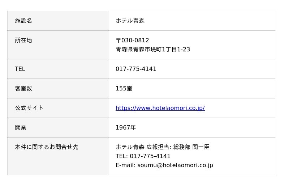Open the hotelaomori.co.jp official site link
289x186 pixels.
coord(160,108)
